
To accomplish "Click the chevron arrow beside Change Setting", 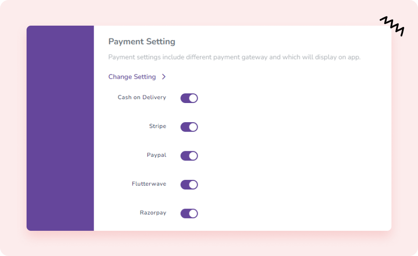I will (x=164, y=77).
